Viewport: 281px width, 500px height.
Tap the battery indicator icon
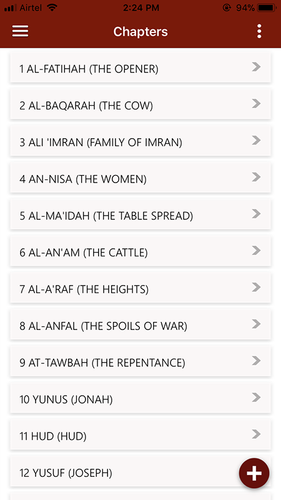click(x=267, y=7)
